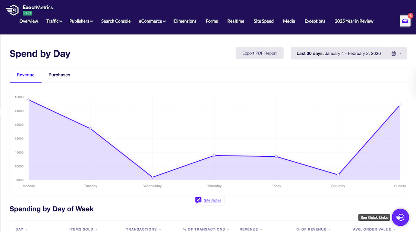416x232 pixels.
Task: Open the eCommerce dropdown
Action: click(x=152, y=21)
